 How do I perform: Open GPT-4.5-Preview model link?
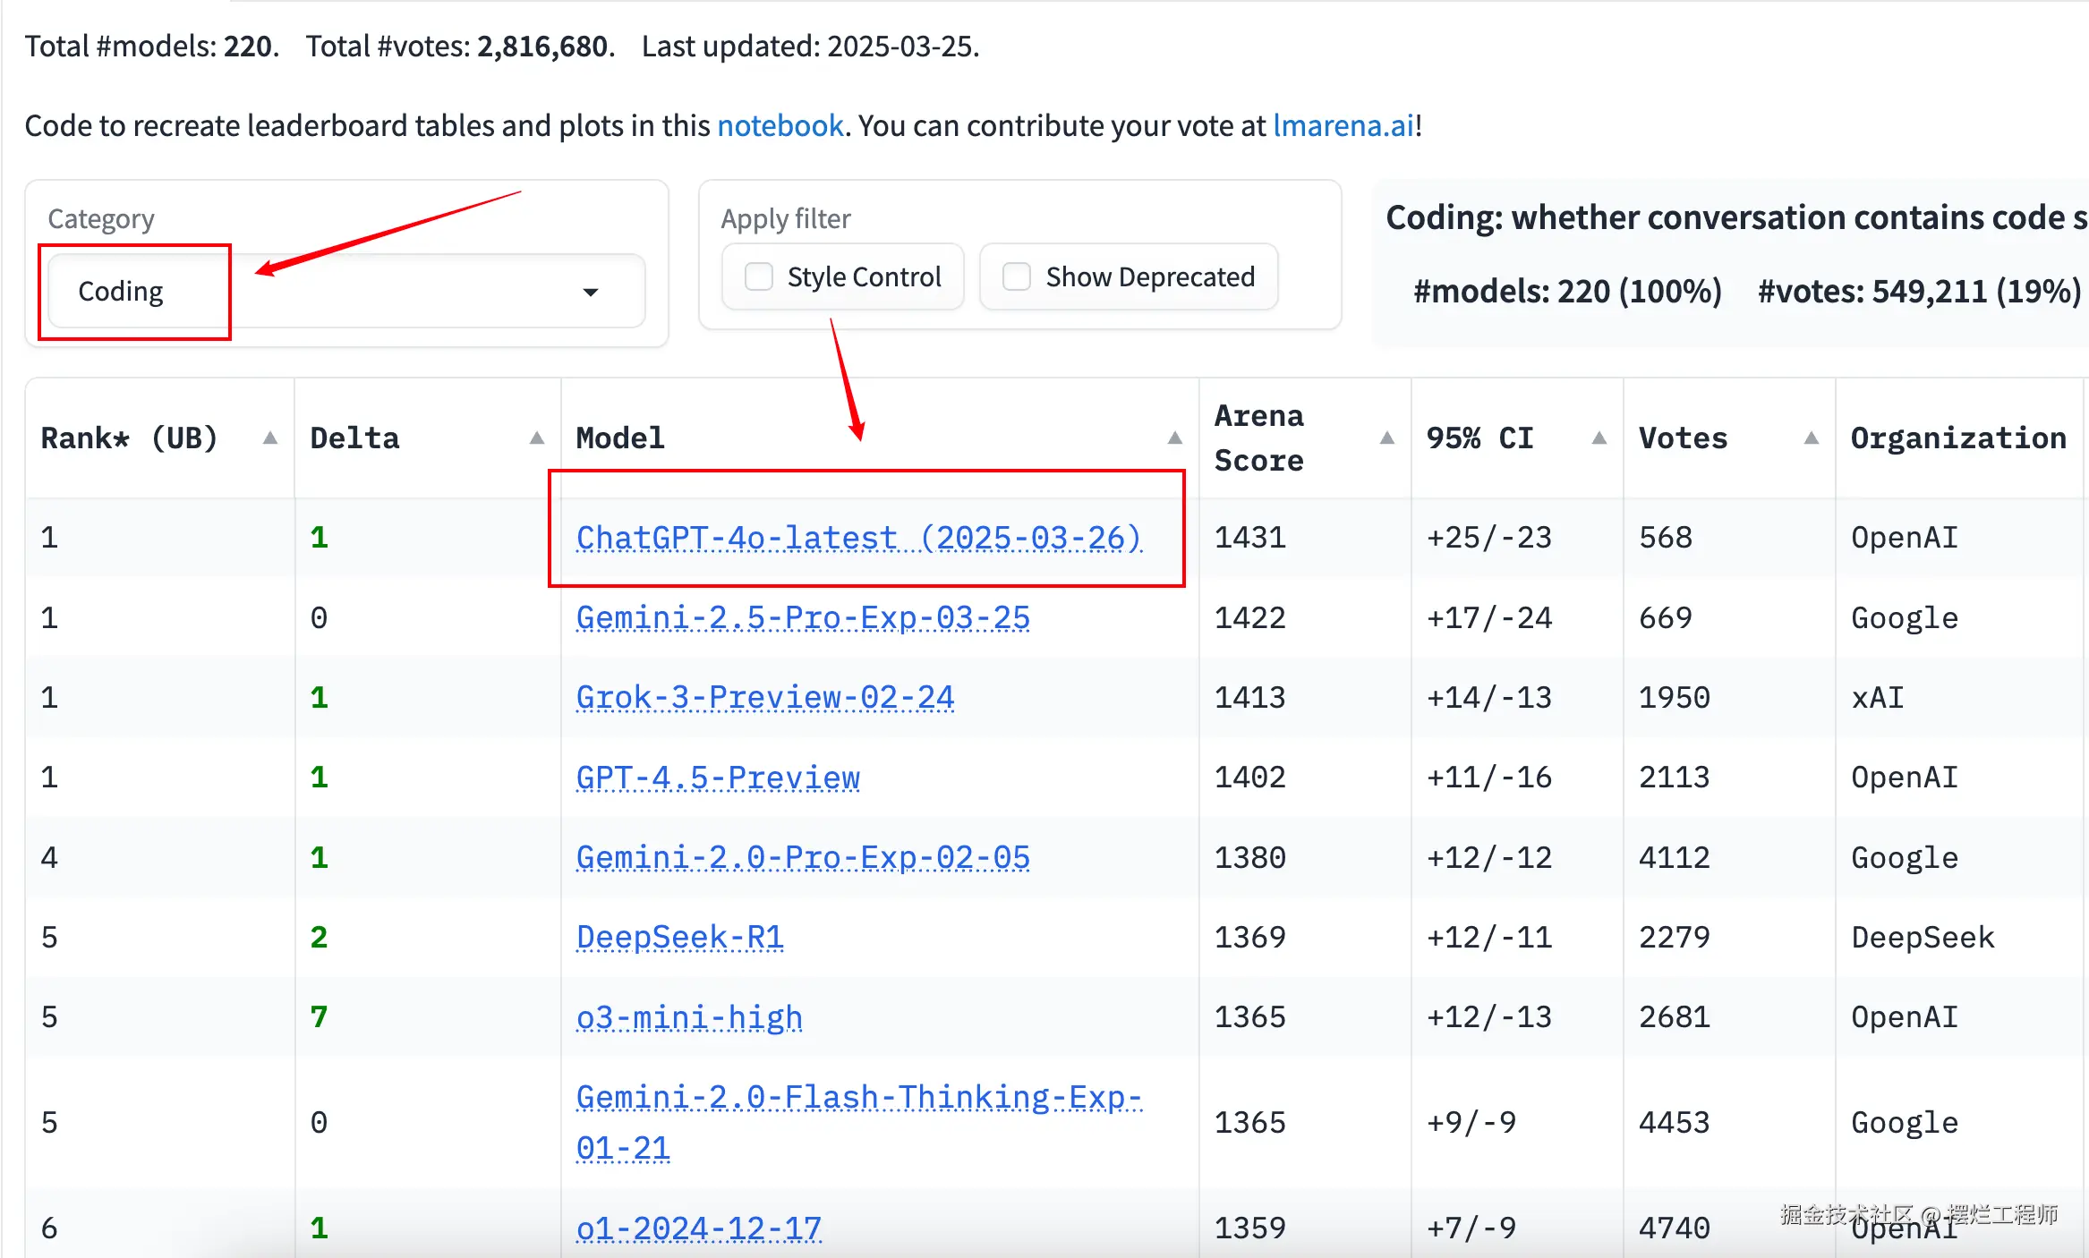(718, 778)
